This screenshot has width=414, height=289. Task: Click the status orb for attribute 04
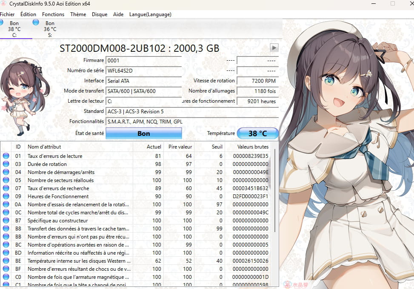[x=6, y=172]
